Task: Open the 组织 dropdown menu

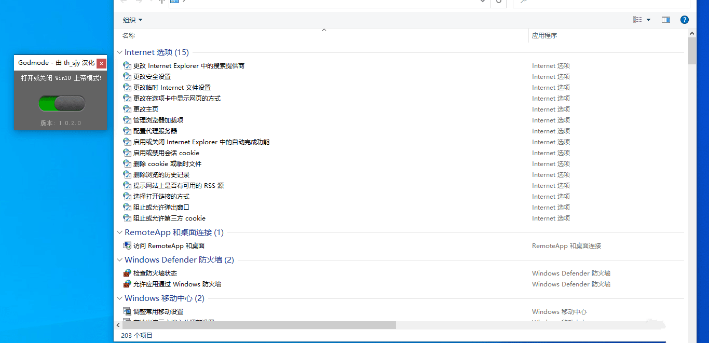Action: 132,20
